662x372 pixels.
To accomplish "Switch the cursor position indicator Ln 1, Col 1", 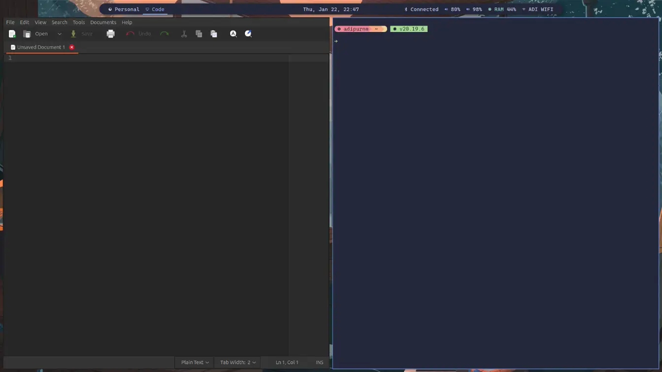I will [287, 362].
